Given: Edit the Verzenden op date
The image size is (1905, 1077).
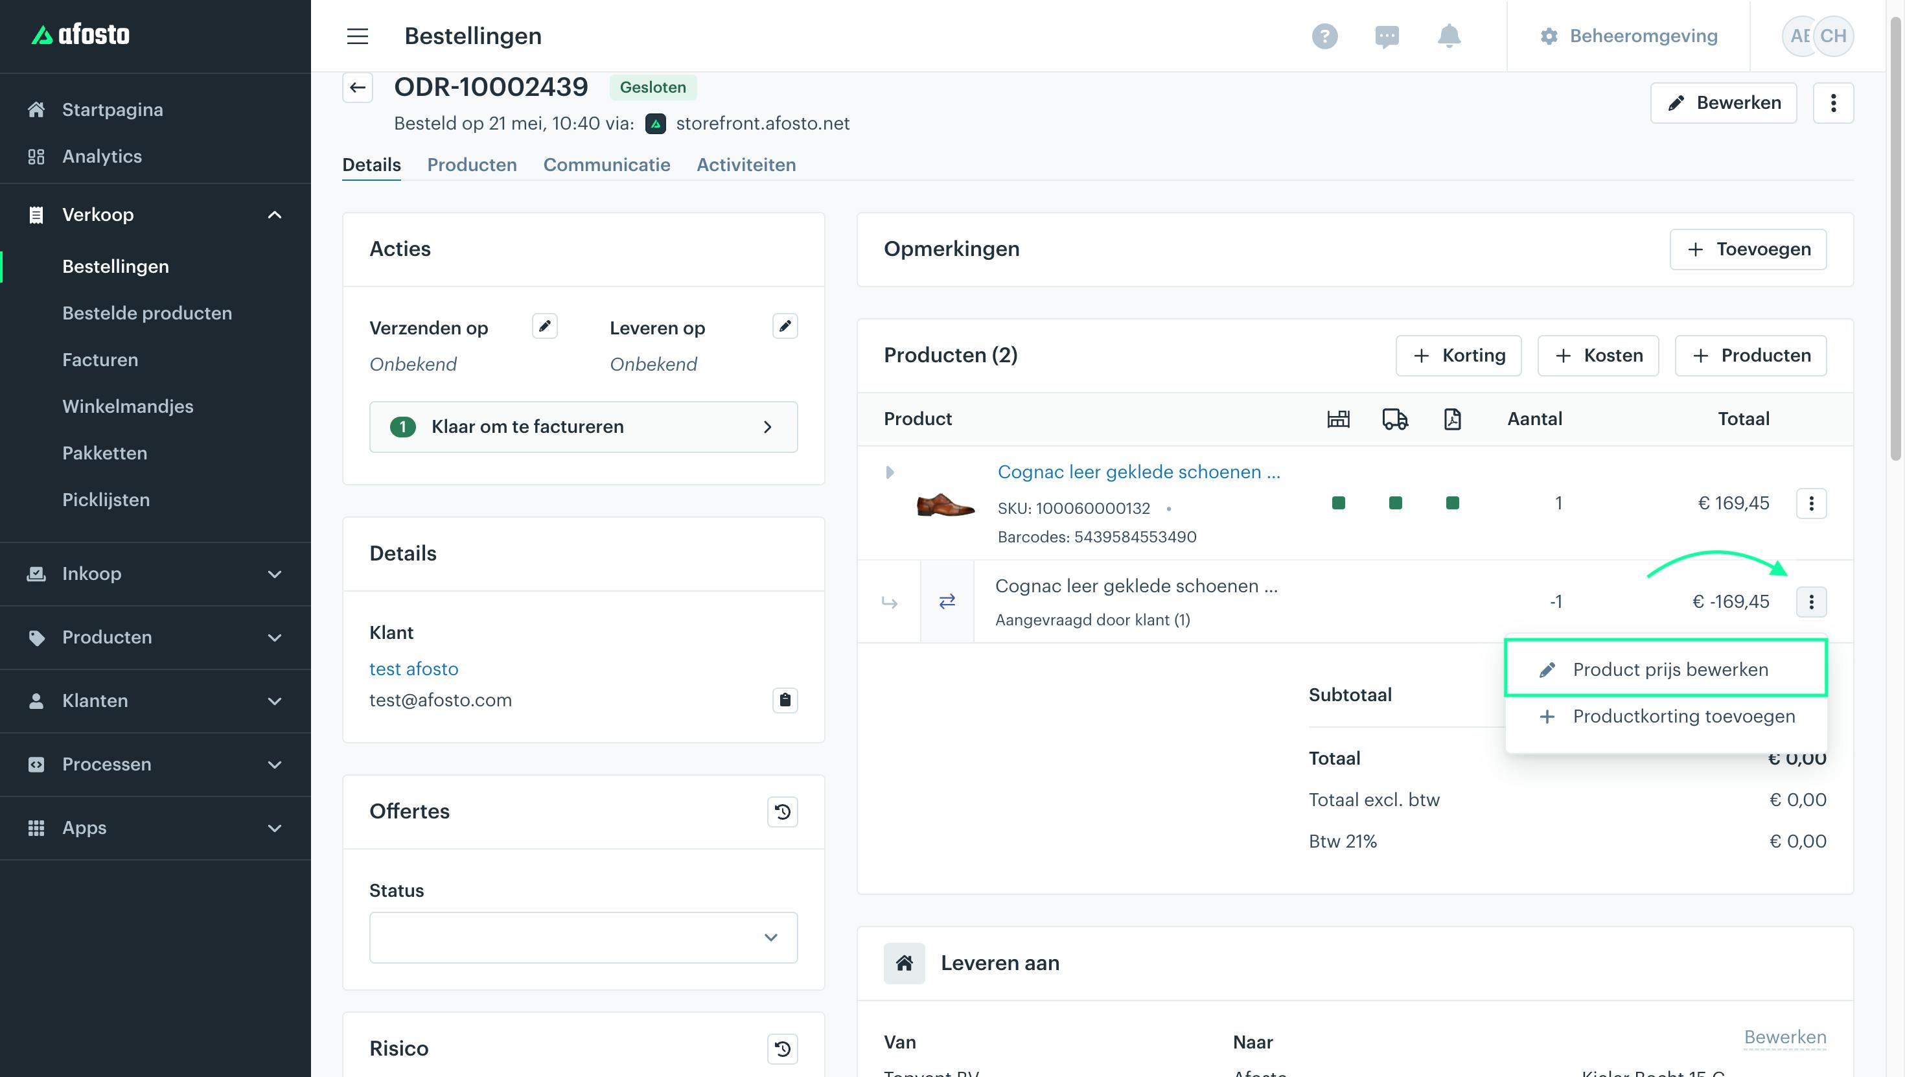Looking at the screenshot, I should tap(544, 326).
